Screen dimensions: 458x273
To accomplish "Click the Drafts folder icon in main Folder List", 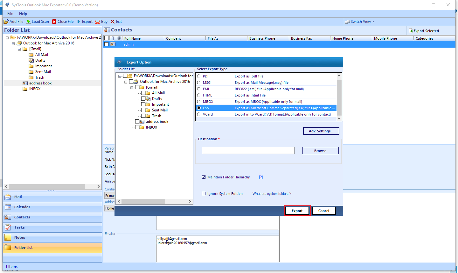I will point(31,60).
